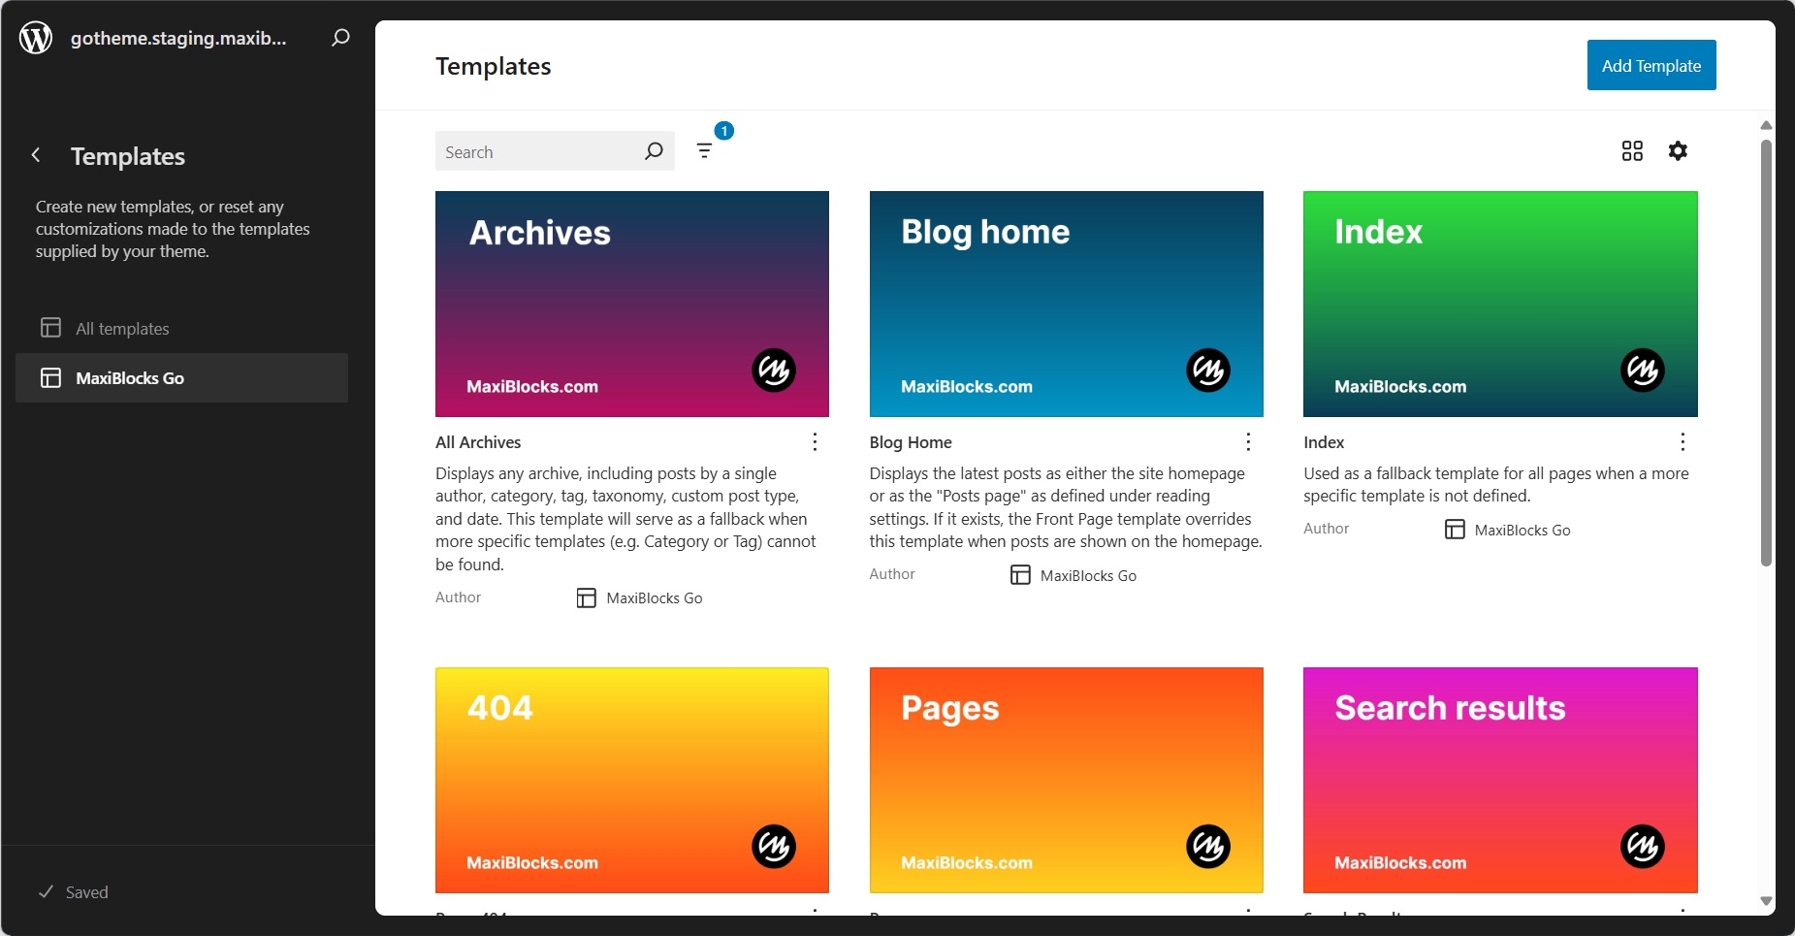Open the Search results template thumbnail
The height and width of the screenshot is (936, 1795).
click(1500, 780)
